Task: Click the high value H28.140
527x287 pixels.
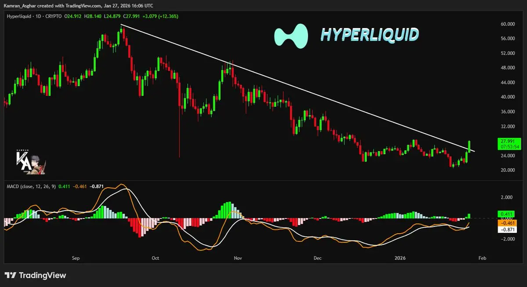Action: (x=92, y=16)
